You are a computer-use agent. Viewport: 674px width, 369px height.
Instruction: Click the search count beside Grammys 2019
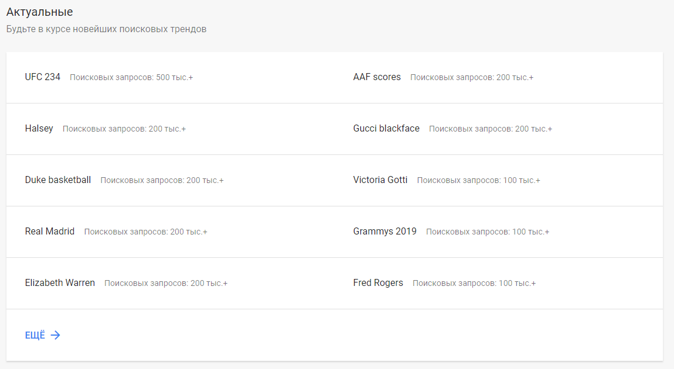tap(488, 232)
